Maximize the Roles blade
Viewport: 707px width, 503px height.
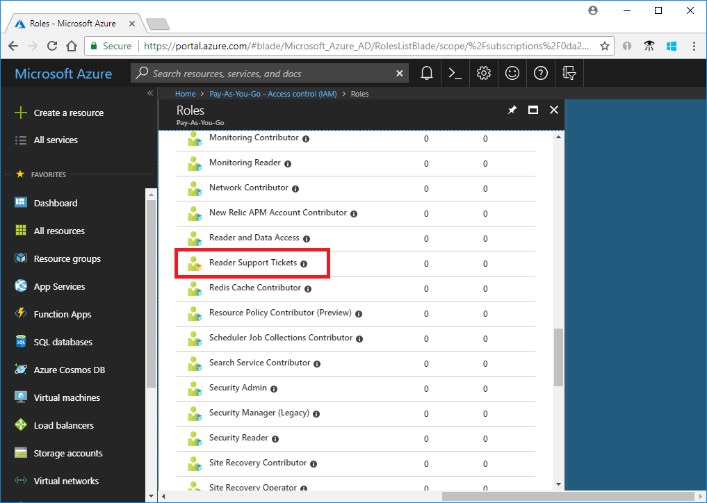pos(533,110)
